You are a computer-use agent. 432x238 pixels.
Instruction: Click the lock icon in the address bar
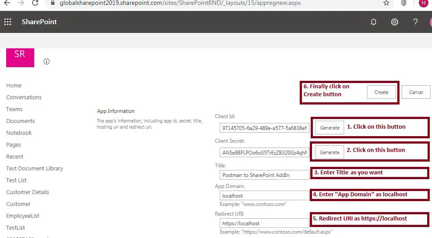[x=53, y=3]
